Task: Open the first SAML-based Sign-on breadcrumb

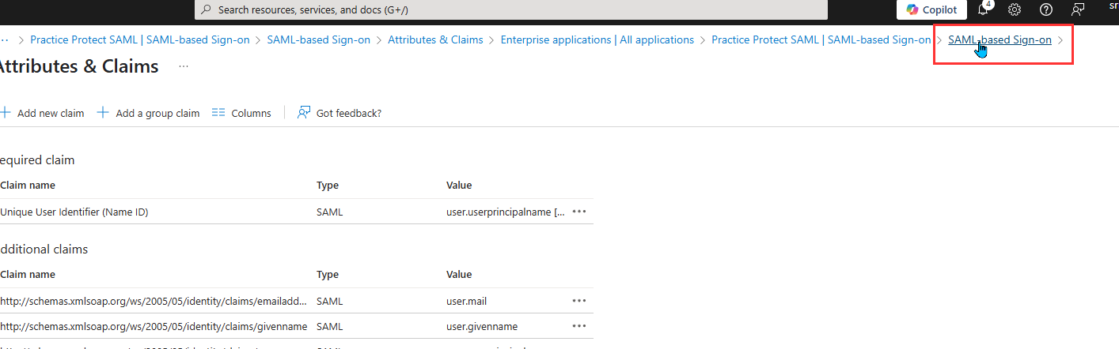Action: click(x=319, y=39)
